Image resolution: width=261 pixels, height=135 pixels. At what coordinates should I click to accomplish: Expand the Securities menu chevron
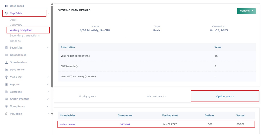[48, 48]
